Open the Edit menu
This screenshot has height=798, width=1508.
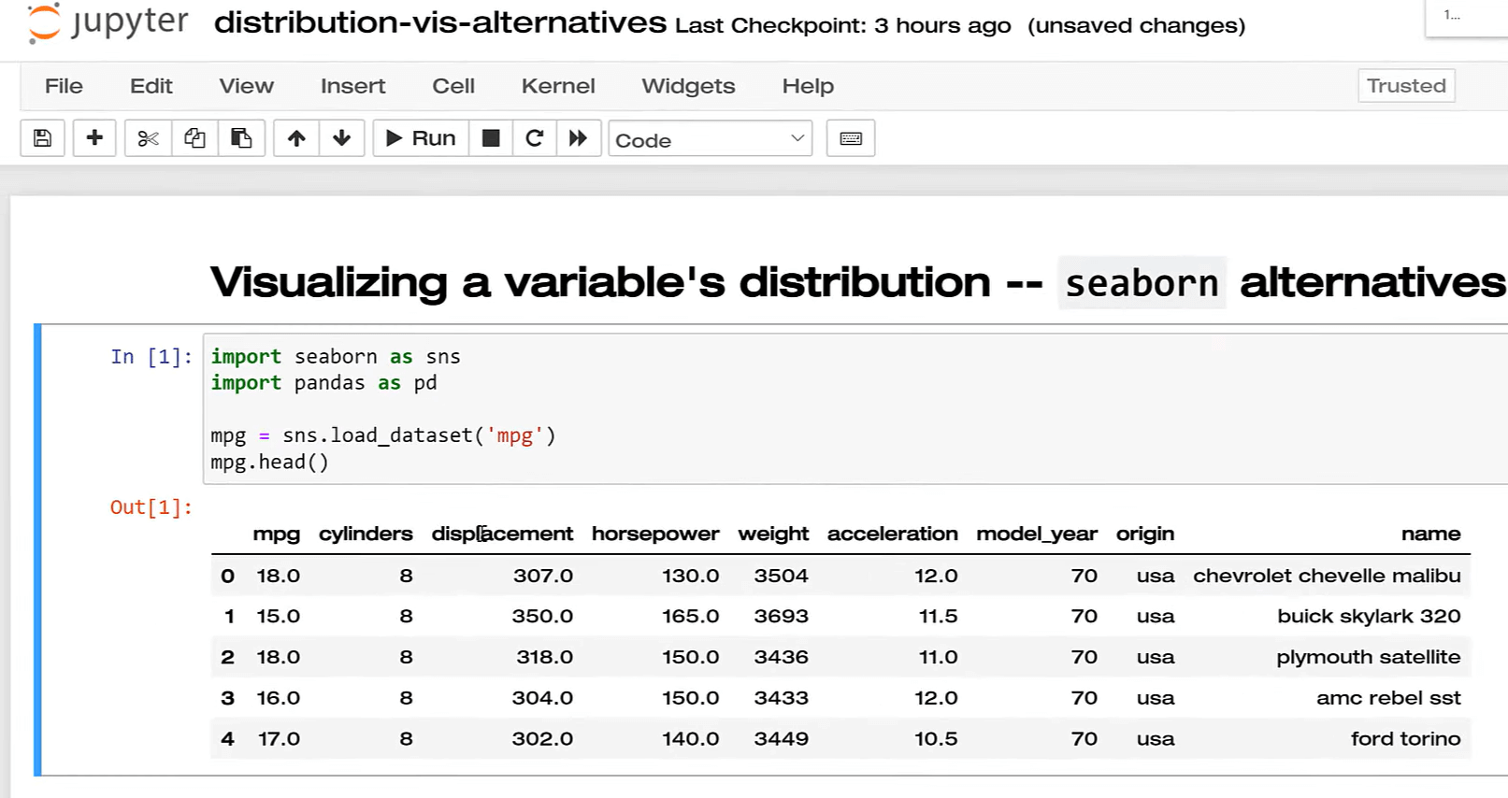coord(151,86)
